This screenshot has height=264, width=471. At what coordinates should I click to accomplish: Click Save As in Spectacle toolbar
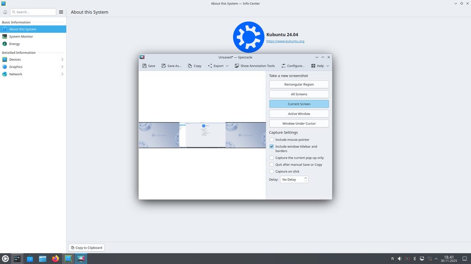coord(171,66)
